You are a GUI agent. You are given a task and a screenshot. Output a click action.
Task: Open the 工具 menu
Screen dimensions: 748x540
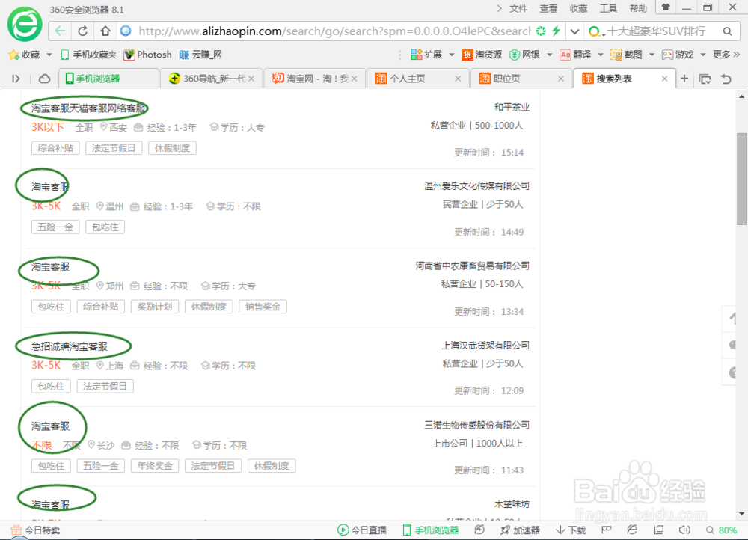pos(608,8)
